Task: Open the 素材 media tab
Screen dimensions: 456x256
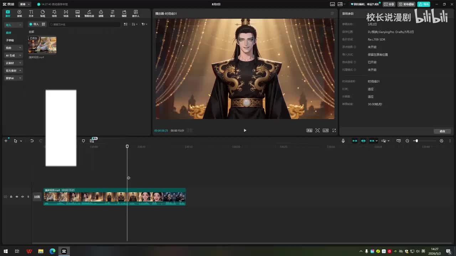Action: pos(8,14)
